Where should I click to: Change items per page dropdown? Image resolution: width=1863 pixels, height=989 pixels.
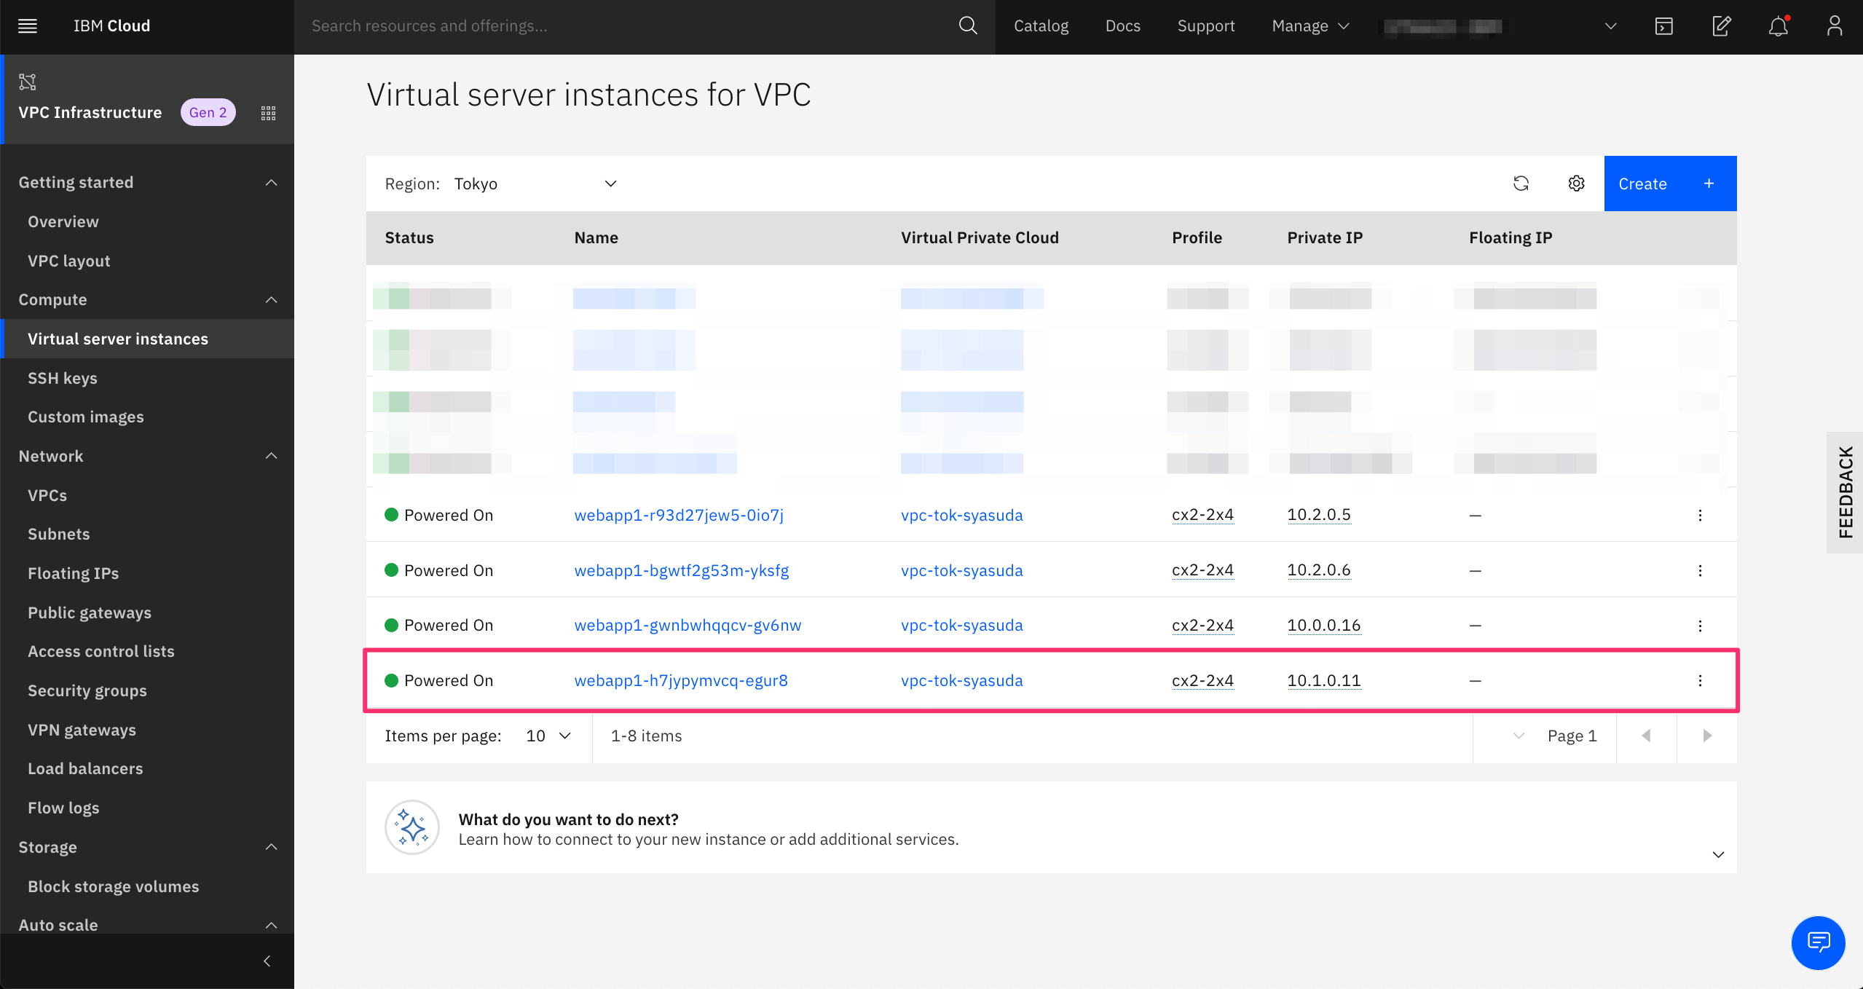pos(548,736)
